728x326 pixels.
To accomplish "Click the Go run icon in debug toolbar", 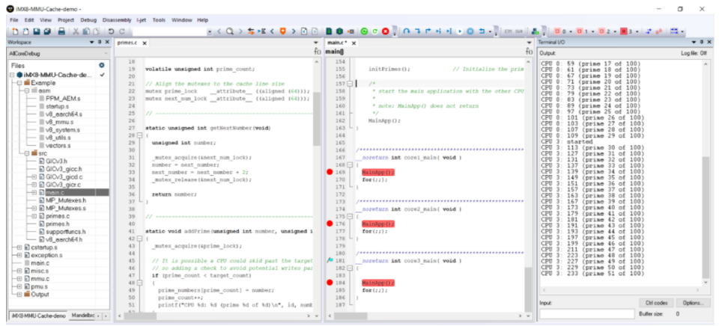I will pyautogui.click(x=459, y=31).
